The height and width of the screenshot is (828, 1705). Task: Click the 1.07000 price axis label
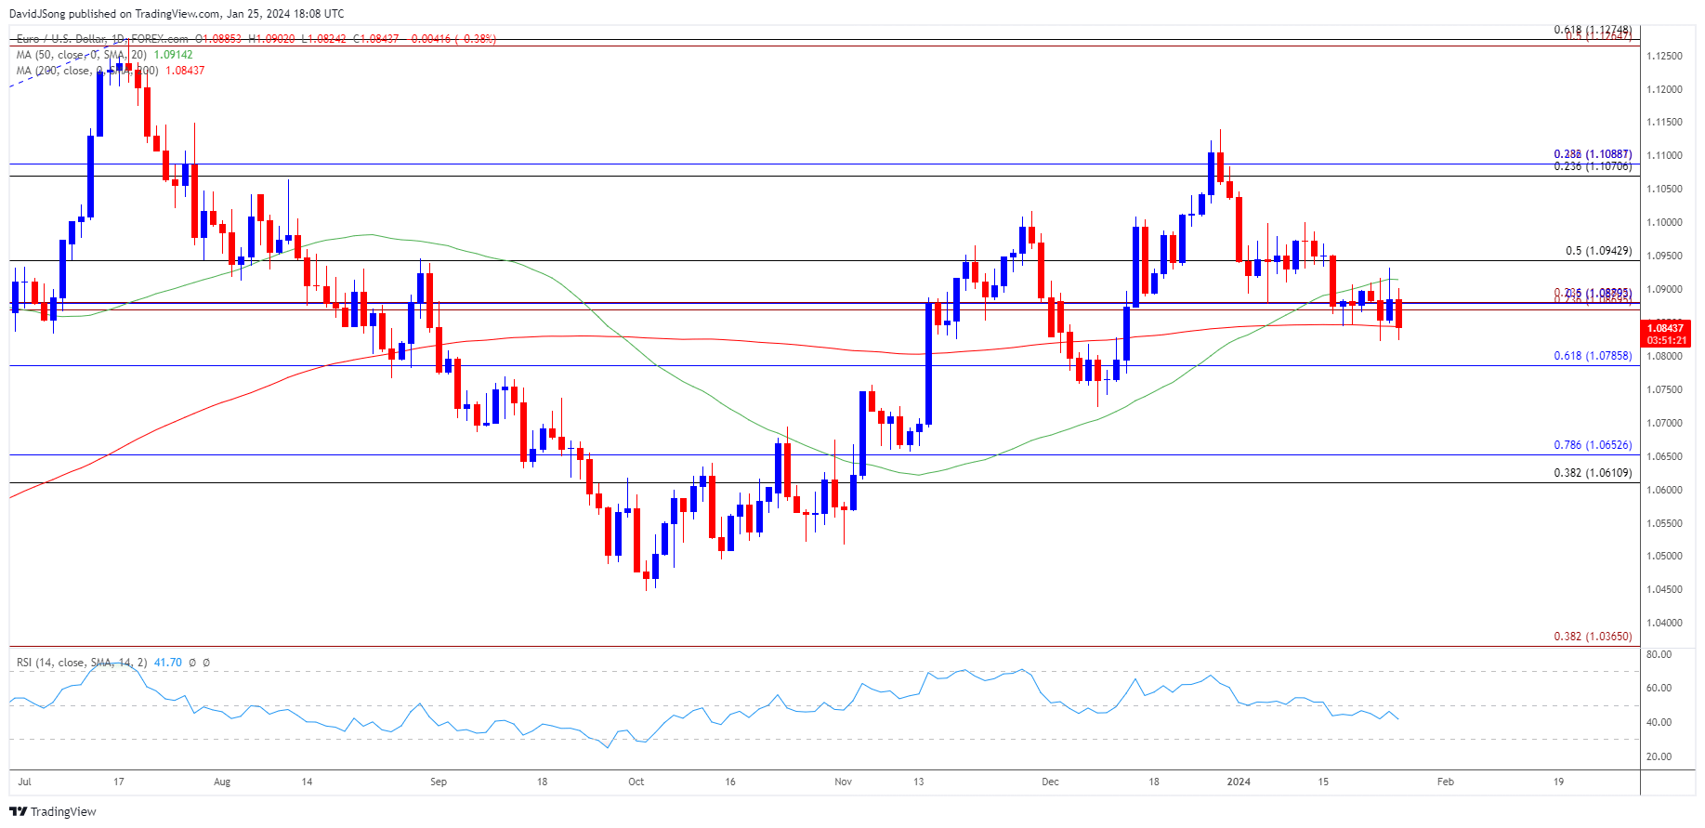tap(1664, 424)
